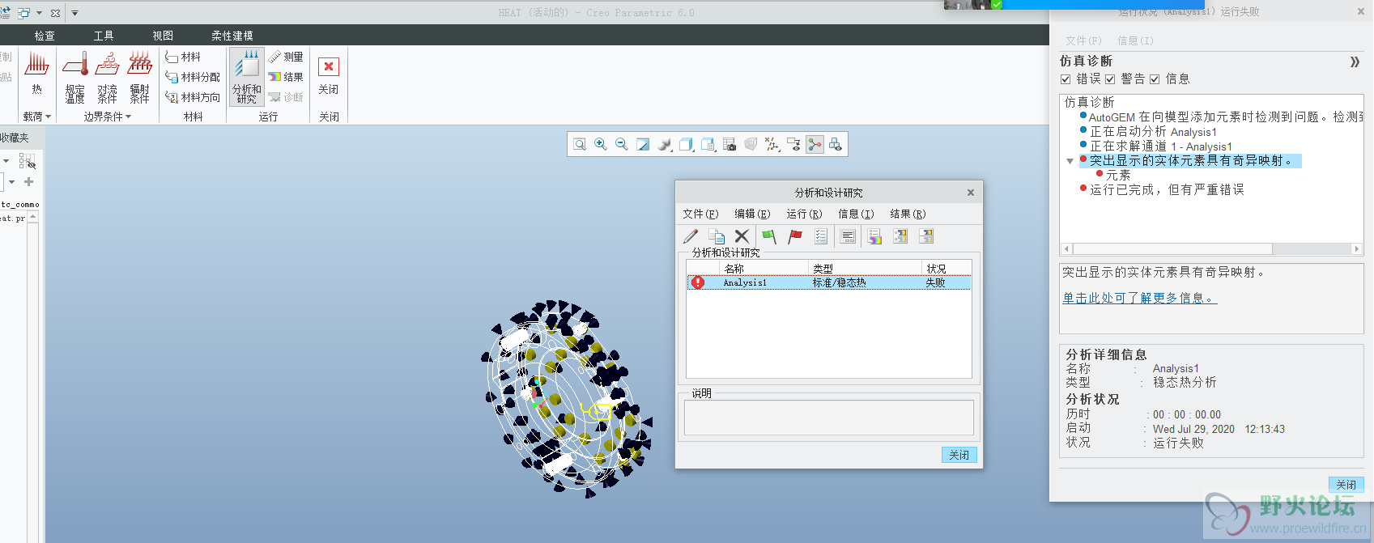
Task: Select the Analysis1 row in studies list
Action: coord(828,282)
